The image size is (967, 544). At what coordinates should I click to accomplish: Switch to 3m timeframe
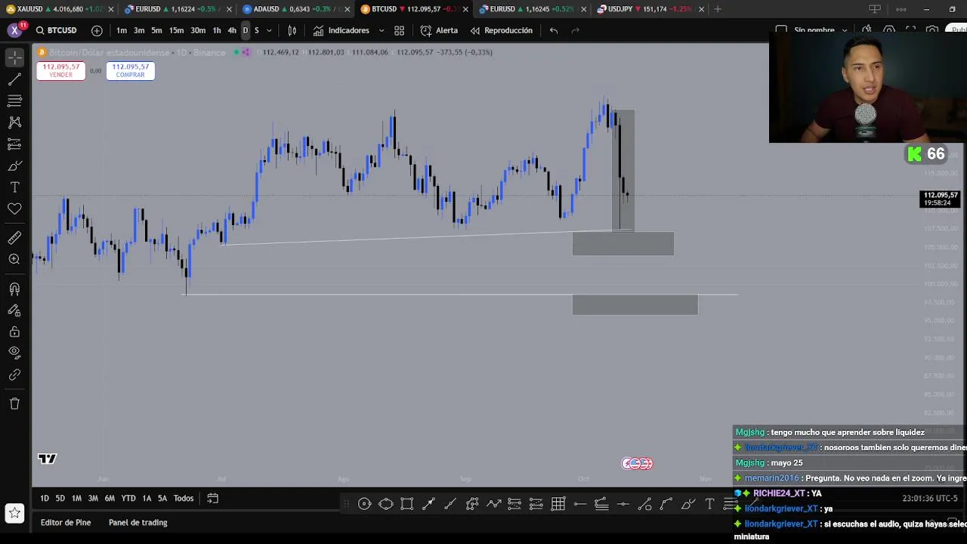pos(139,30)
